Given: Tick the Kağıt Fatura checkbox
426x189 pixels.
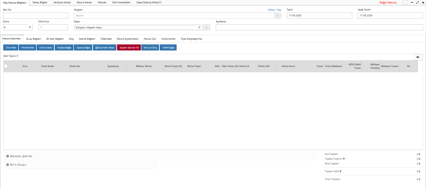Looking at the screenshot, I should [x=406, y=3].
